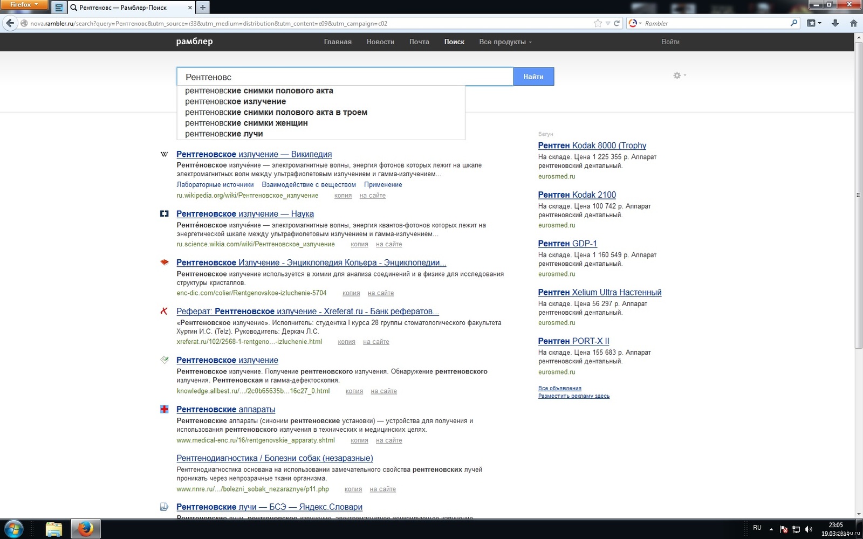Click the magnifier in the Rambler search box
The image size is (863, 539).
793,23
